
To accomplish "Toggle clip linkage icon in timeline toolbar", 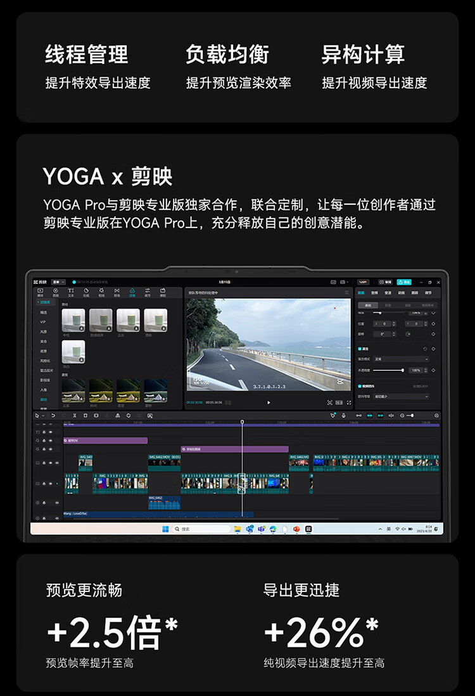I will pyautogui.click(x=380, y=415).
